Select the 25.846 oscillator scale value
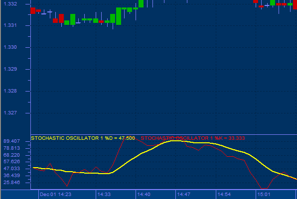 tap(11, 183)
